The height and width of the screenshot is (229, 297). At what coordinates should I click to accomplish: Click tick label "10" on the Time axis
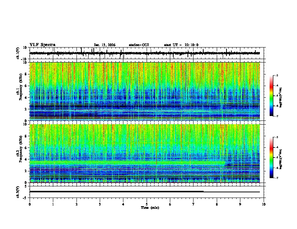(x=264, y=204)
